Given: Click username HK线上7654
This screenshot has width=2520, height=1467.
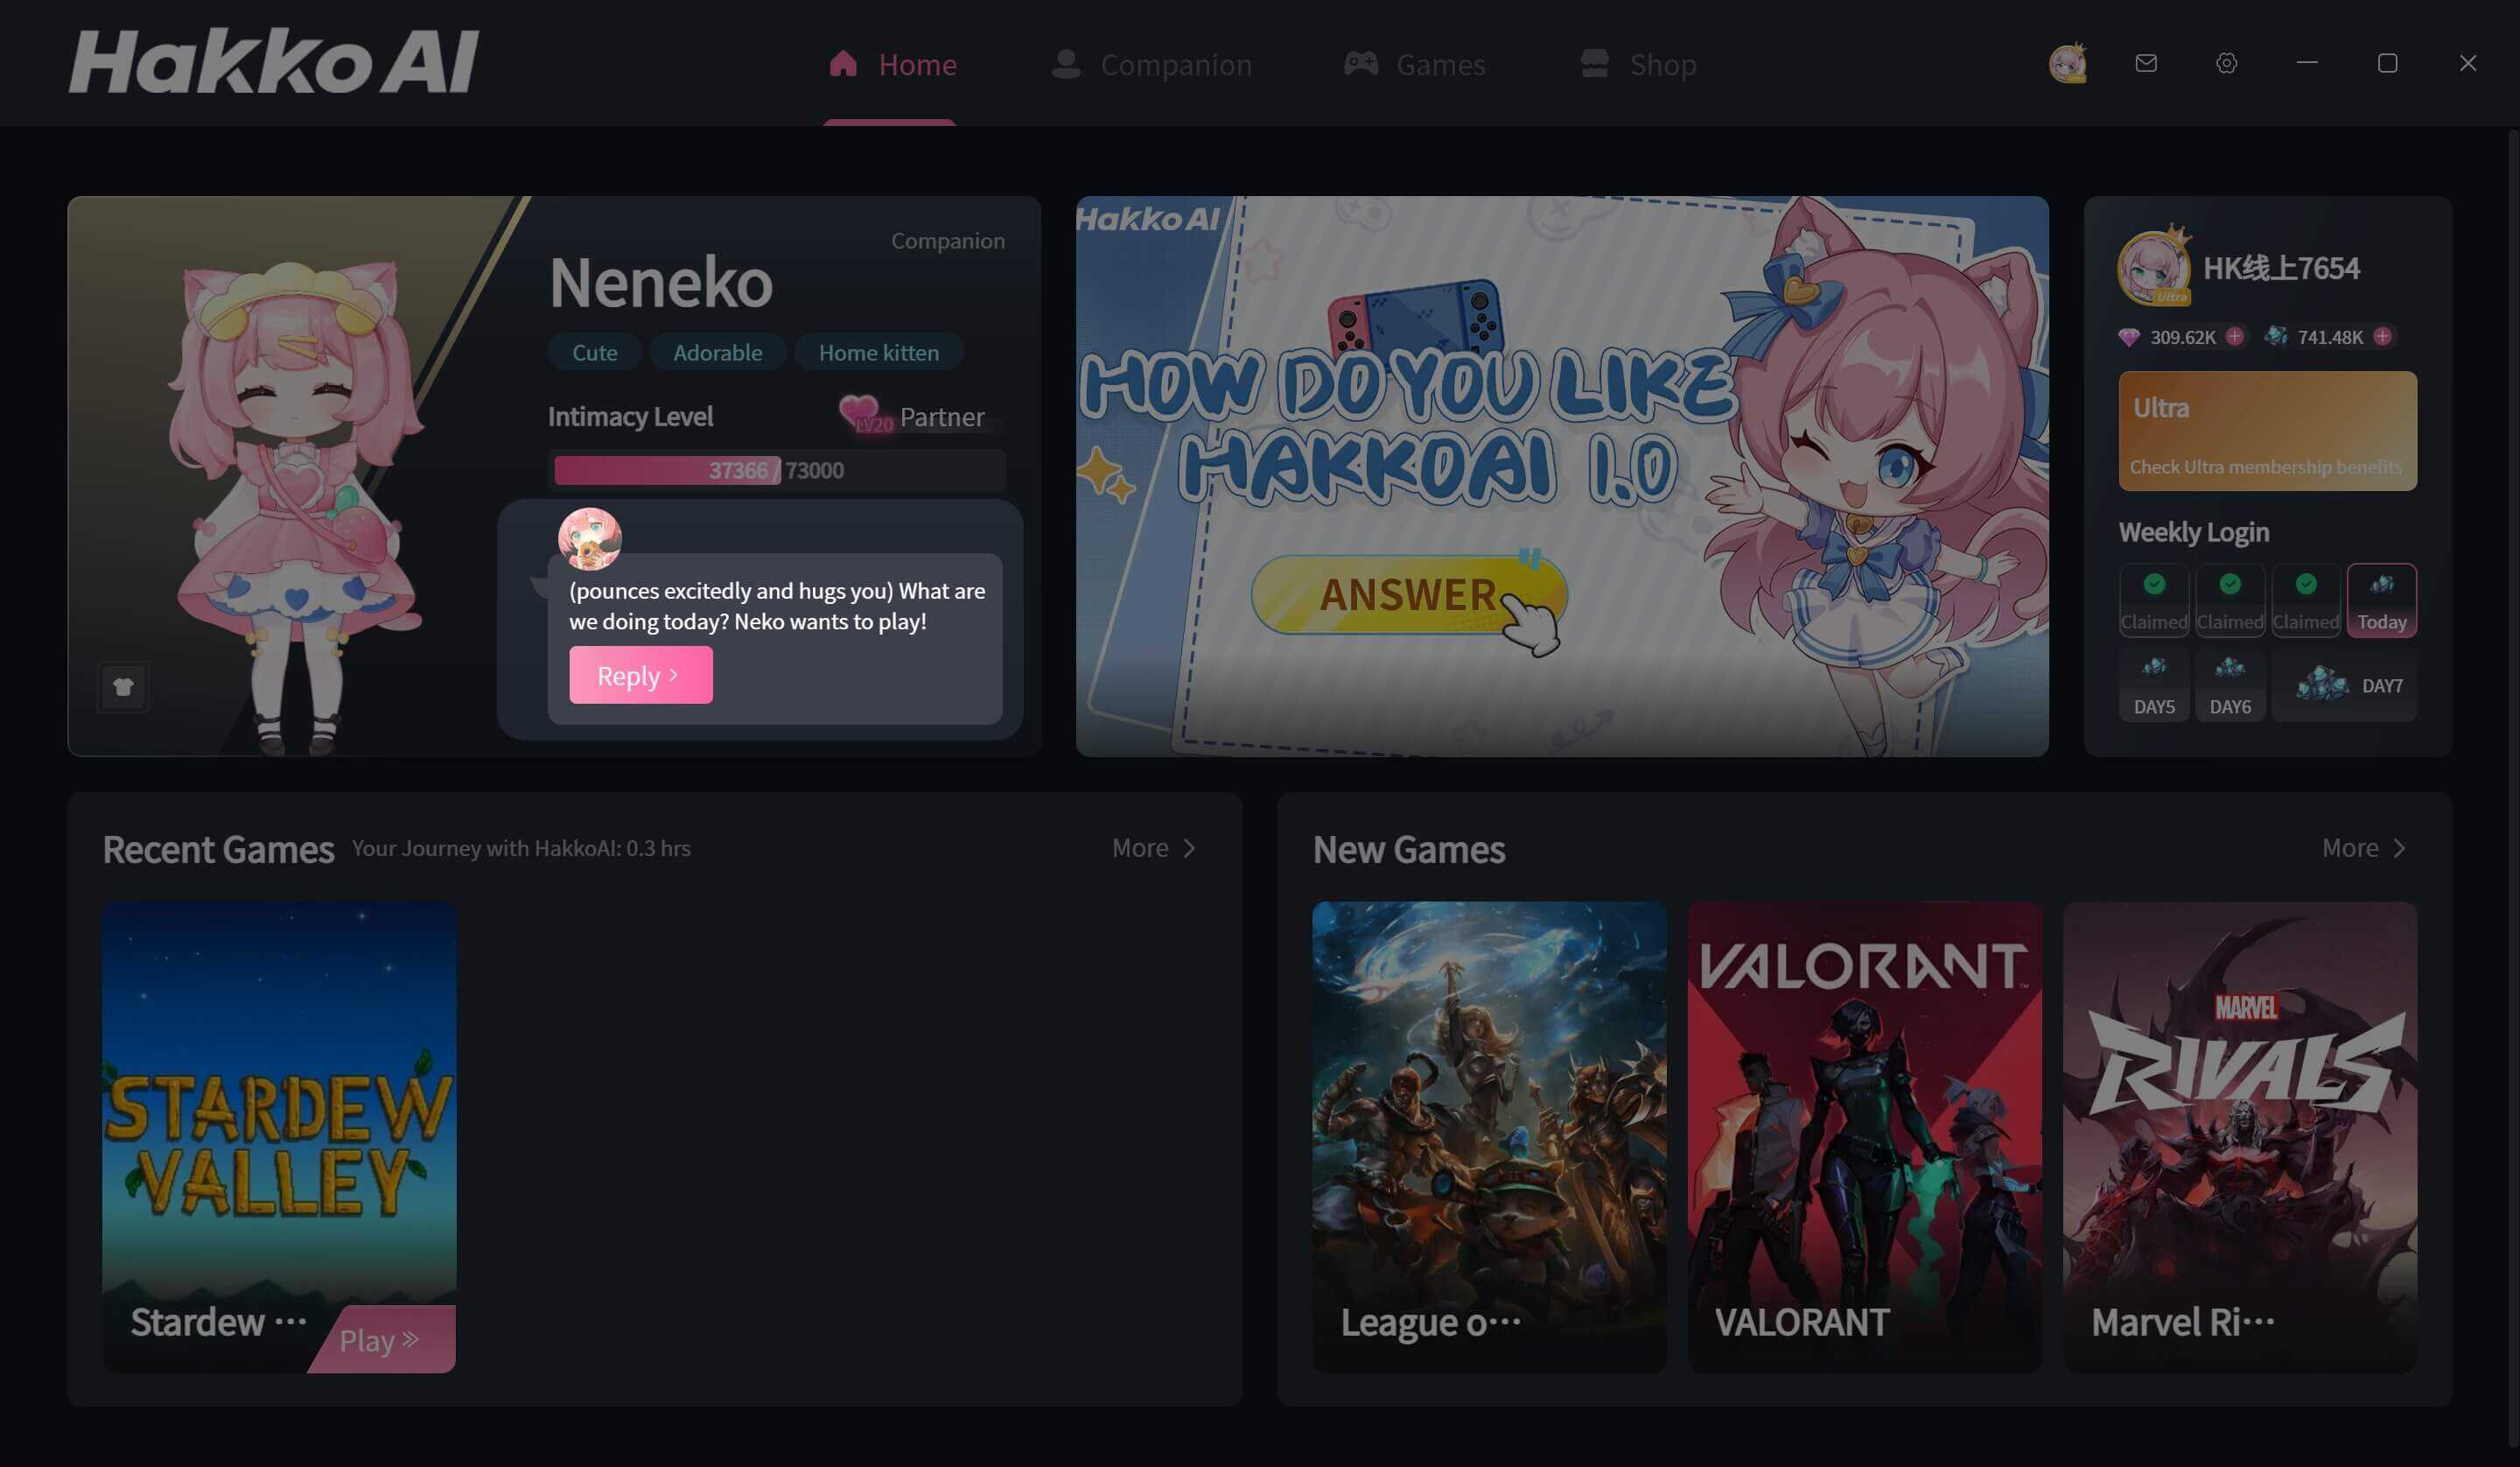Looking at the screenshot, I should [x=2281, y=268].
